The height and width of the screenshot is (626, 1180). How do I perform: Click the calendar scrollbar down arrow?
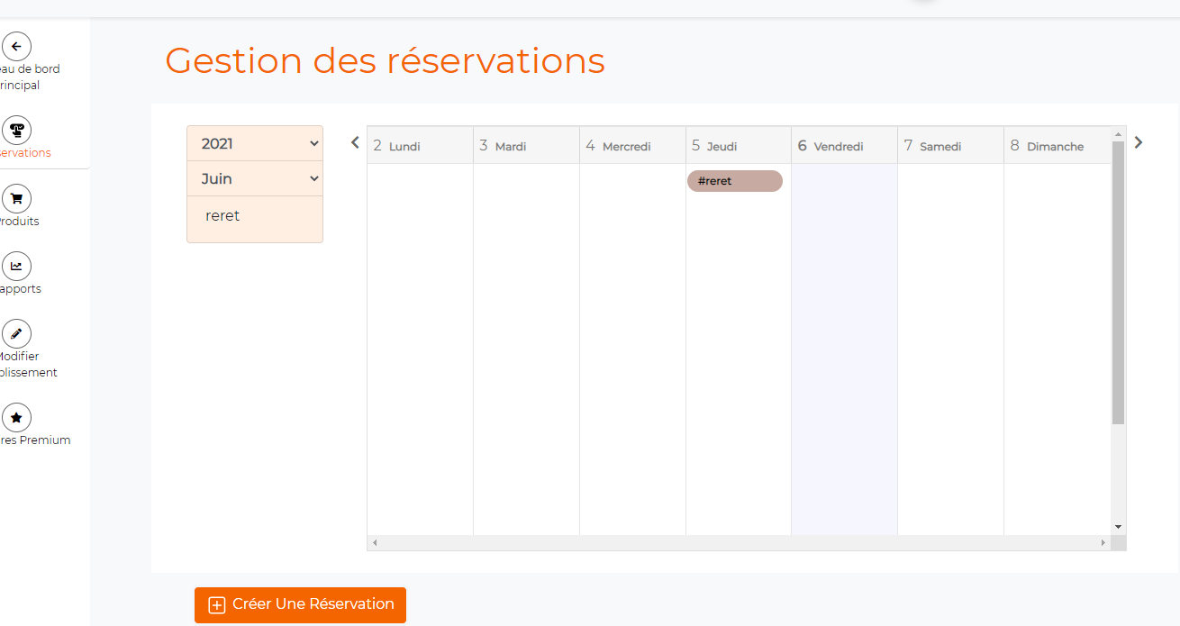pyautogui.click(x=1118, y=527)
